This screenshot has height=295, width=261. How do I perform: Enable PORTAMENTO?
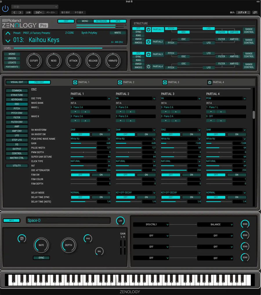pos(12,67)
